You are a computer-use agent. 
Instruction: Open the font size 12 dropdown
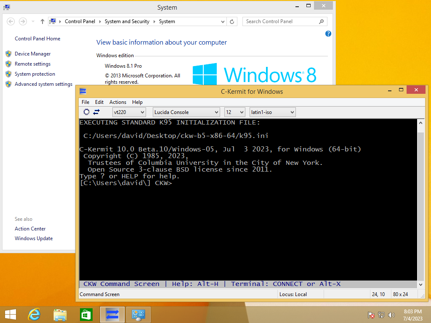[234, 112]
